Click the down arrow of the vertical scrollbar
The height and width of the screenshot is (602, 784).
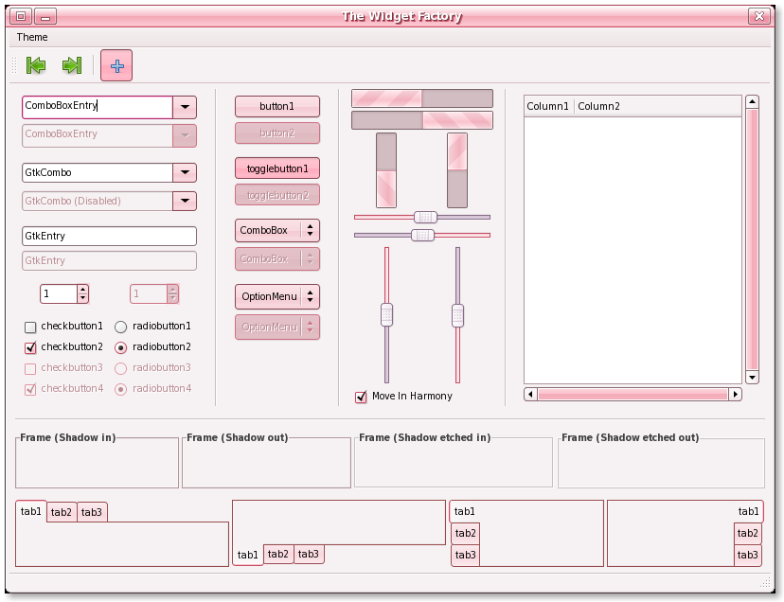(x=752, y=377)
